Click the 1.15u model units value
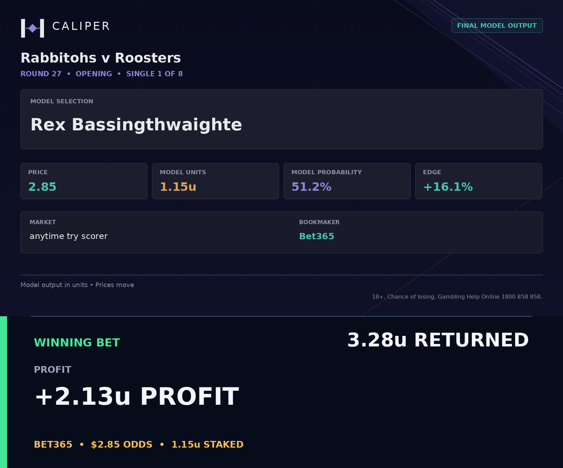Screen dimensions: 563x468 click(x=178, y=187)
